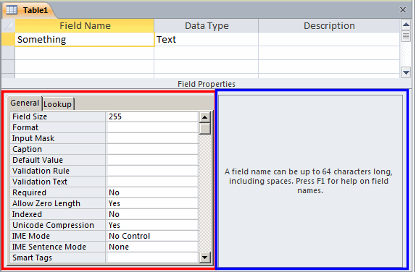This screenshot has height=272, width=416.
Task: Click the empty Data Type cell under Text
Action: click(x=206, y=53)
